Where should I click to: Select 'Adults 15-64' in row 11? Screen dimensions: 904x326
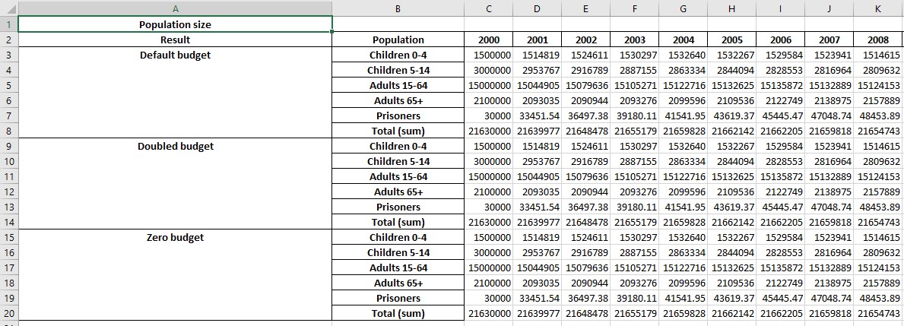click(x=398, y=176)
